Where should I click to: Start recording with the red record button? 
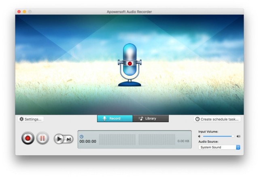(x=28, y=138)
